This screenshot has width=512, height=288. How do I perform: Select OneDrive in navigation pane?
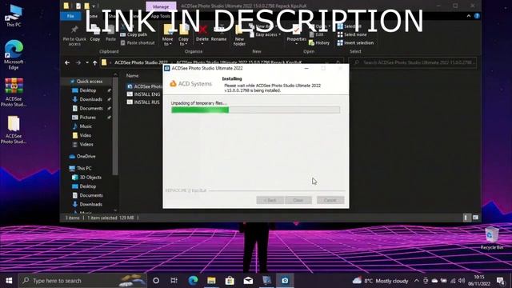coord(82,157)
